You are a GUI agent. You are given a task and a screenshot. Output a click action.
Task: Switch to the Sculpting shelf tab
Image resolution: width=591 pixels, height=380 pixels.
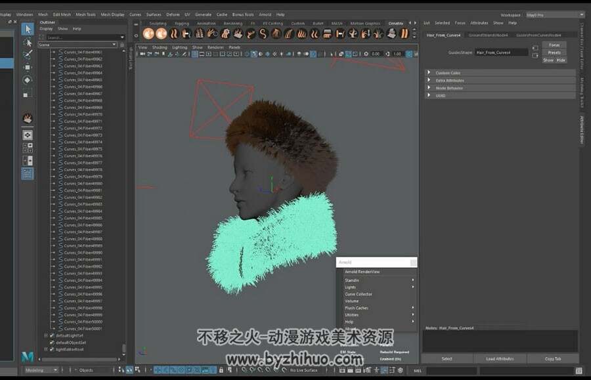pyautogui.click(x=158, y=24)
